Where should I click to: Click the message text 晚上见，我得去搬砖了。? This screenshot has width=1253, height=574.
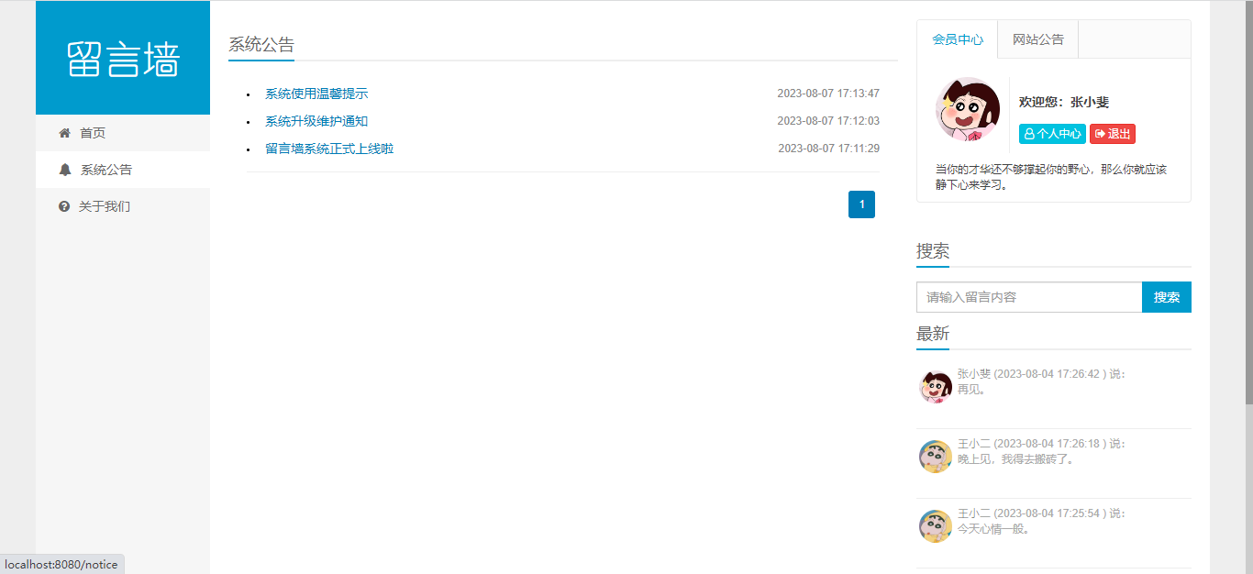tap(1015, 459)
